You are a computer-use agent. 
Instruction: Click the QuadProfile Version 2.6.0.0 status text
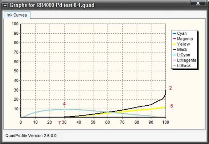point(31,136)
